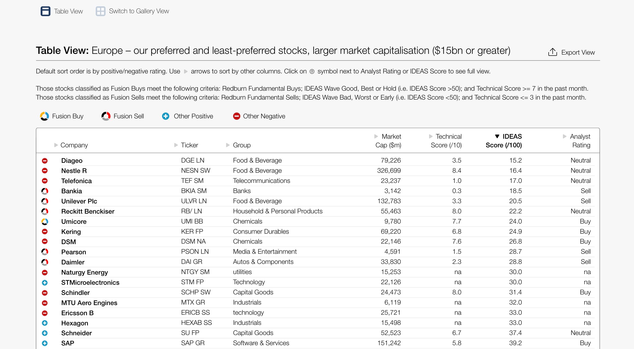Image resolution: width=634 pixels, height=349 pixels.
Task: Click the Other Positive legend plus icon
Action: (166, 116)
